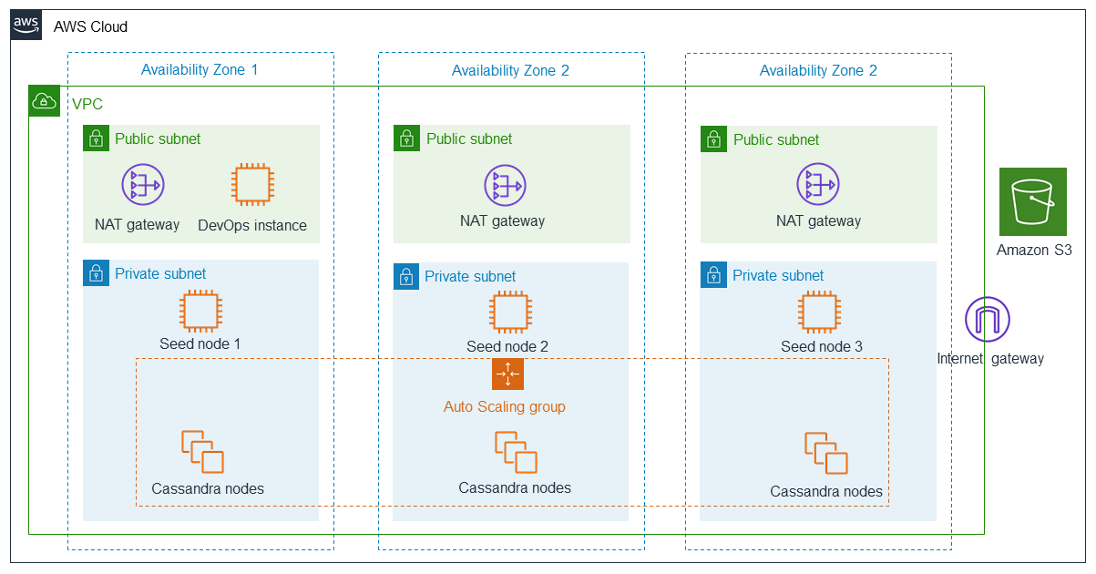Click lock icon of Private subnet with Seed node 3
This screenshot has width=1096, height=574.
(713, 275)
